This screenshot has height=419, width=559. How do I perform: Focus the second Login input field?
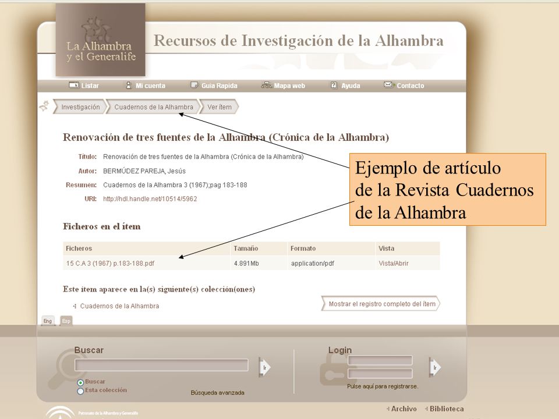[380, 374]
